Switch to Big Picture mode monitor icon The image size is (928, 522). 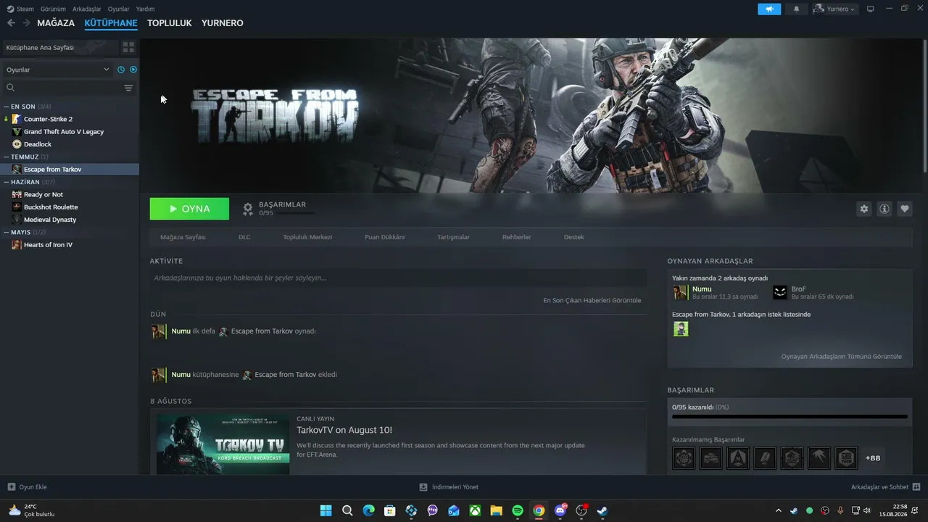871,9
